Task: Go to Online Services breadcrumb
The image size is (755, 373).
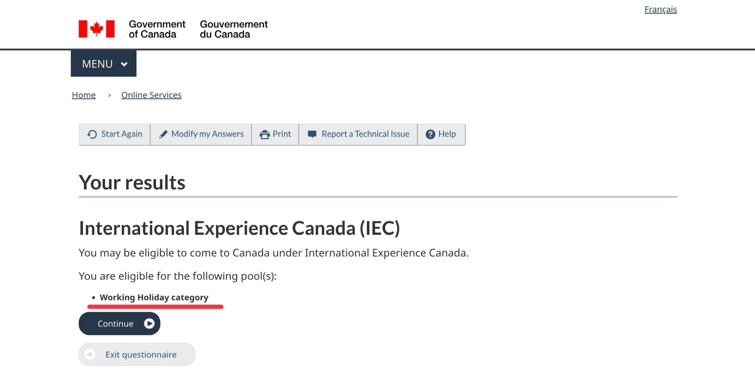Action: [x=151, y=95]
